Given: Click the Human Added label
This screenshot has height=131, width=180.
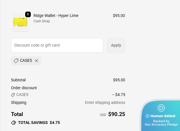Looking at the screenshot, I should pyautogui.click(x=163, y=116).
